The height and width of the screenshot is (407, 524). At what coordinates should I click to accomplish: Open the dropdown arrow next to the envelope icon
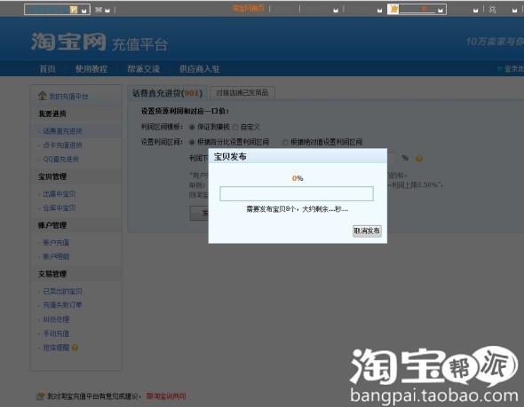(107, 11)
